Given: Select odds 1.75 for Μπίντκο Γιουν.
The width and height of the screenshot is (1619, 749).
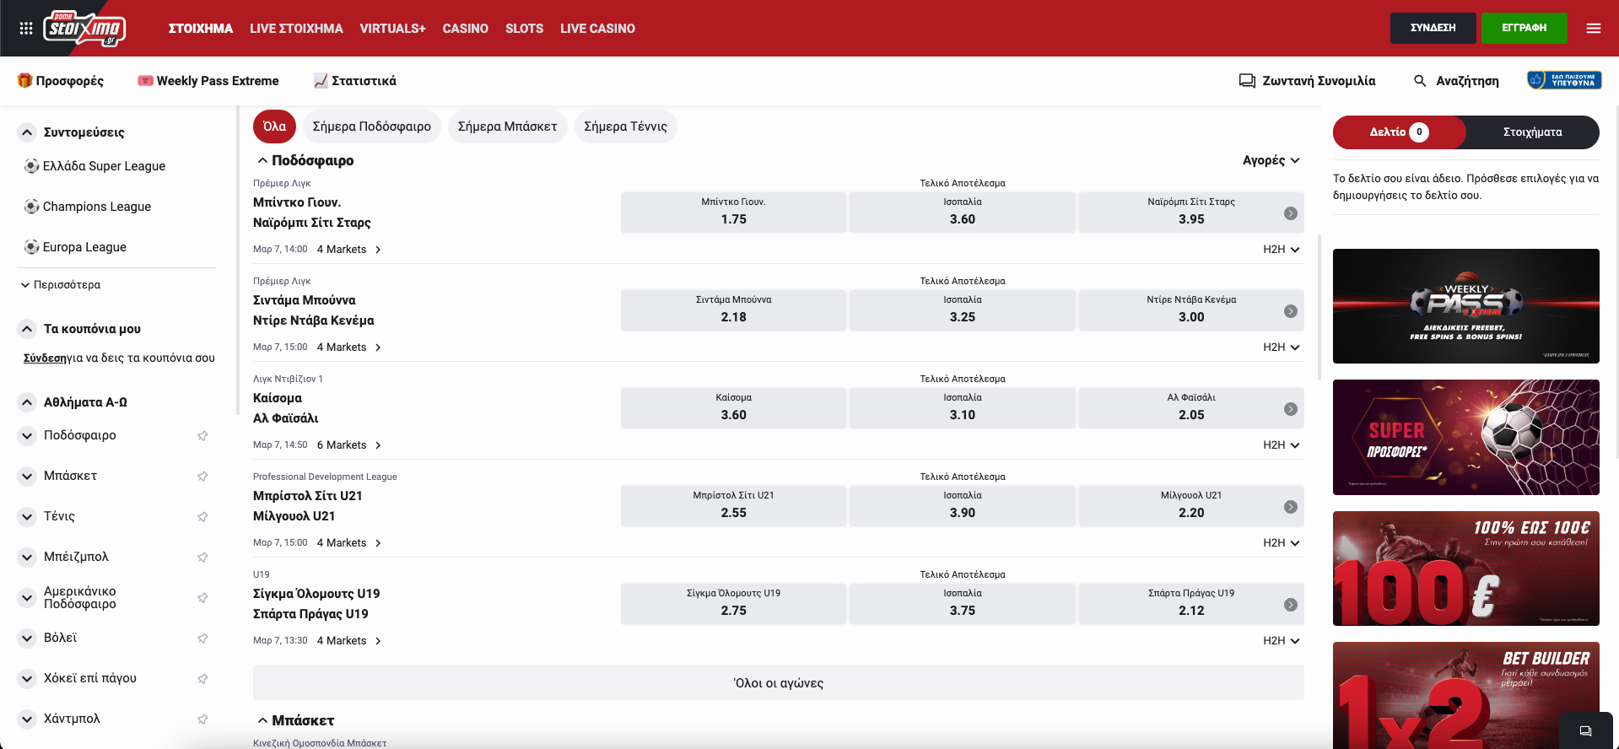Looking at the screenshot, I should click(x=733, y=213).
